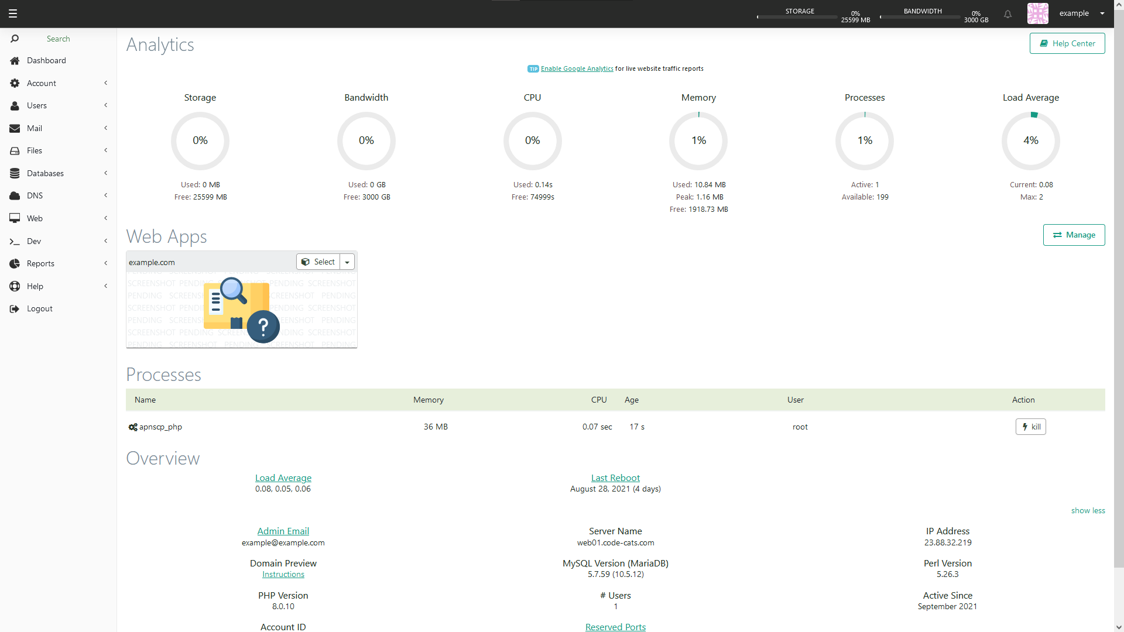Open the example user dropdown arrow

(x=1102, y=13)
